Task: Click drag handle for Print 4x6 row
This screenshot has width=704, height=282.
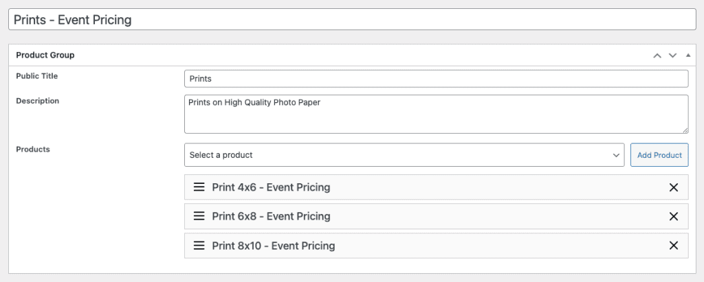Action: tap(199, 187)
